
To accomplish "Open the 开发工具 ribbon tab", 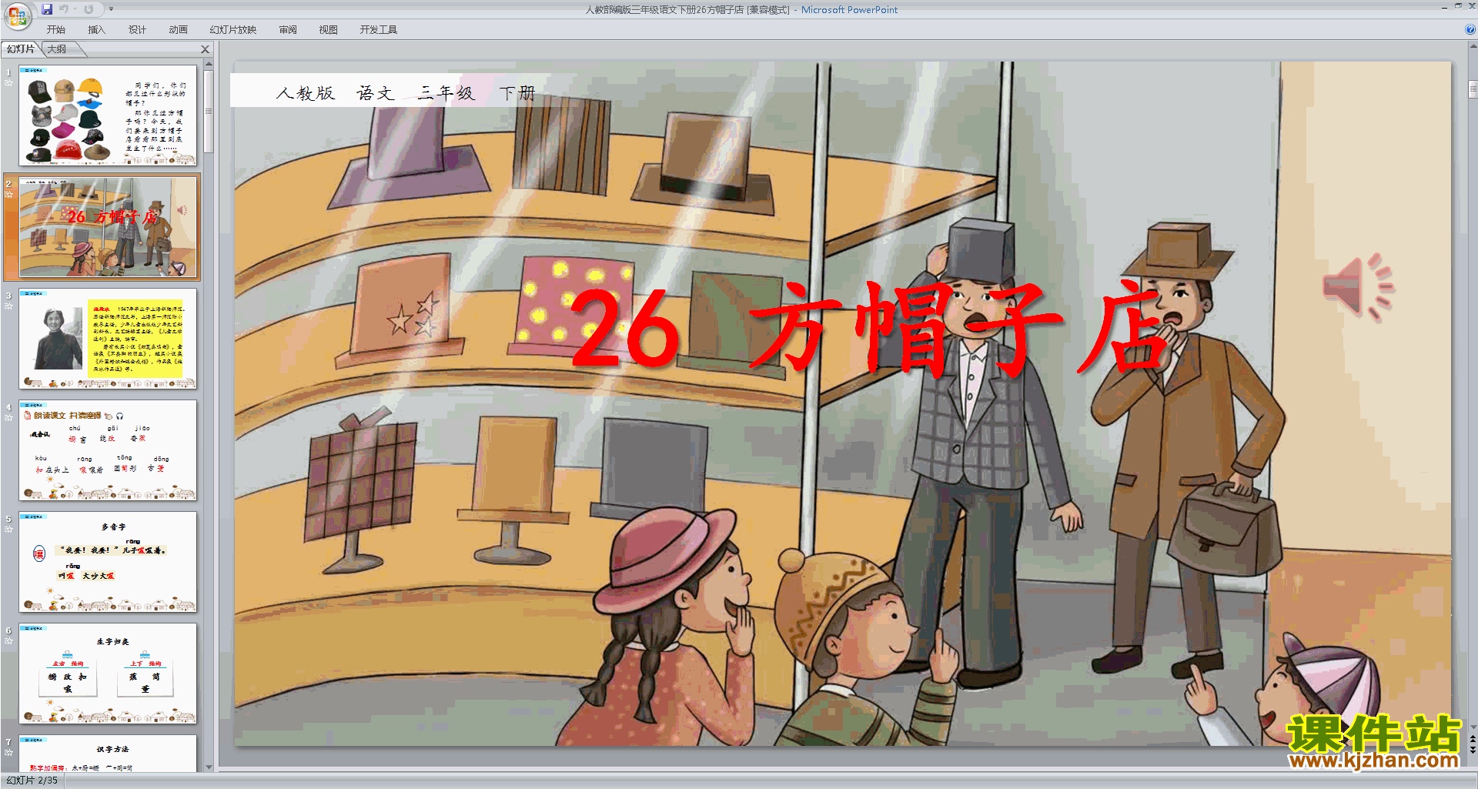I will (379, 30).
